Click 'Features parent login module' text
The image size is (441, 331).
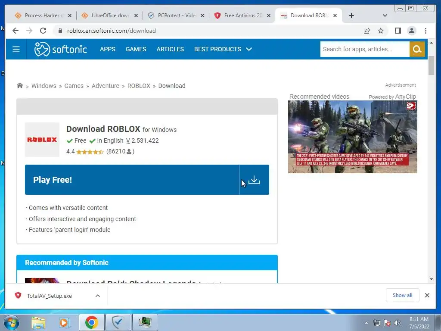click(69, 230)
